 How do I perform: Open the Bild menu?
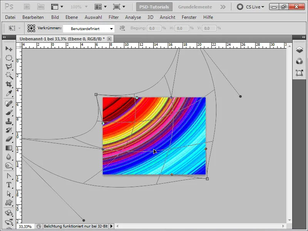pos(55,17)
